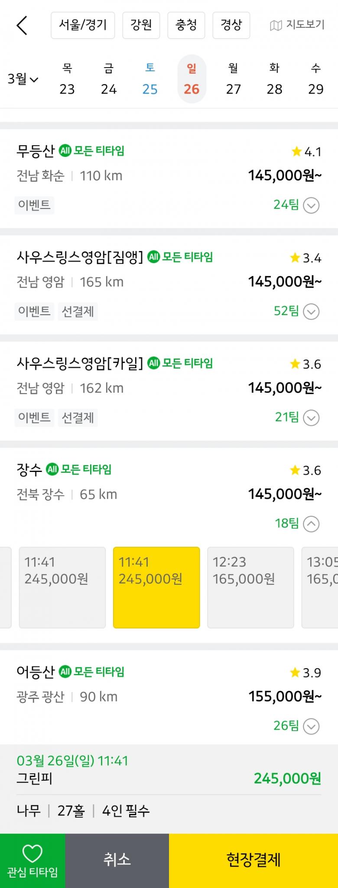Expand 어등산 26팀 tee time list
Viewport: 338px width, 888px height.
pos(311,726)
